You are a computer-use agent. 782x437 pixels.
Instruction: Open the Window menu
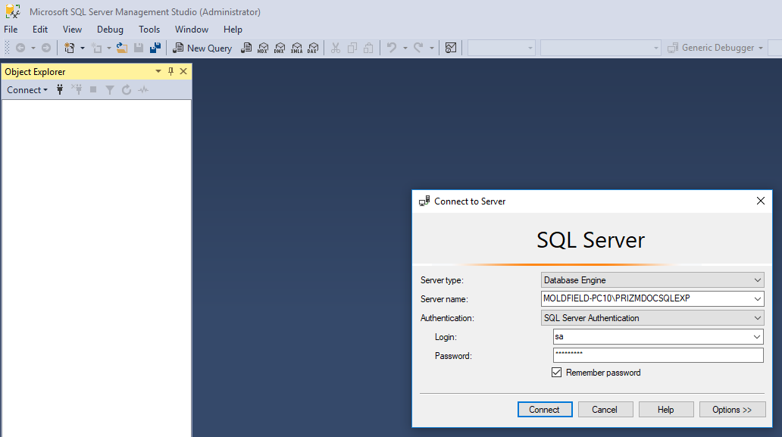coord(192,30)
